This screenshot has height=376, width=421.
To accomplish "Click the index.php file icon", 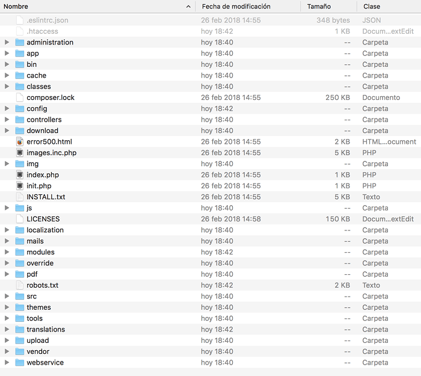I will click(19, 175).
